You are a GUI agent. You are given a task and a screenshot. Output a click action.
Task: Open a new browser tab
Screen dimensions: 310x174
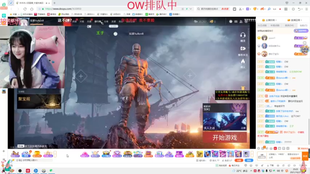pyautogui.click(x=54, y=3)
